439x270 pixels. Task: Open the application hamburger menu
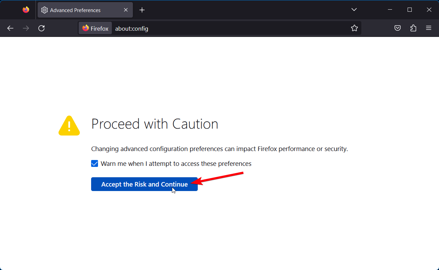pos(429,28)
